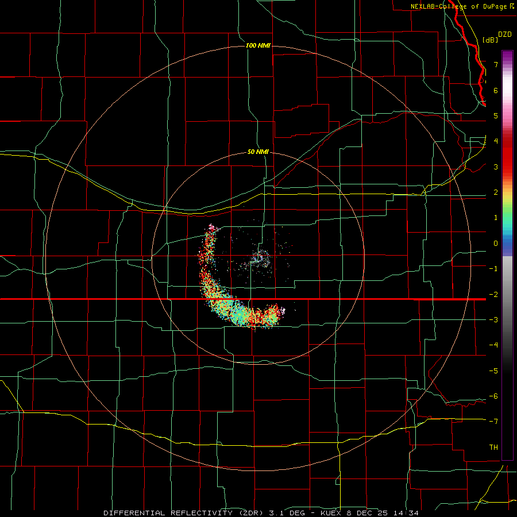517x517 pixels.
Task: Click the -5 value on the color scale
Action: pyautogui.click(x=493, y=371)
